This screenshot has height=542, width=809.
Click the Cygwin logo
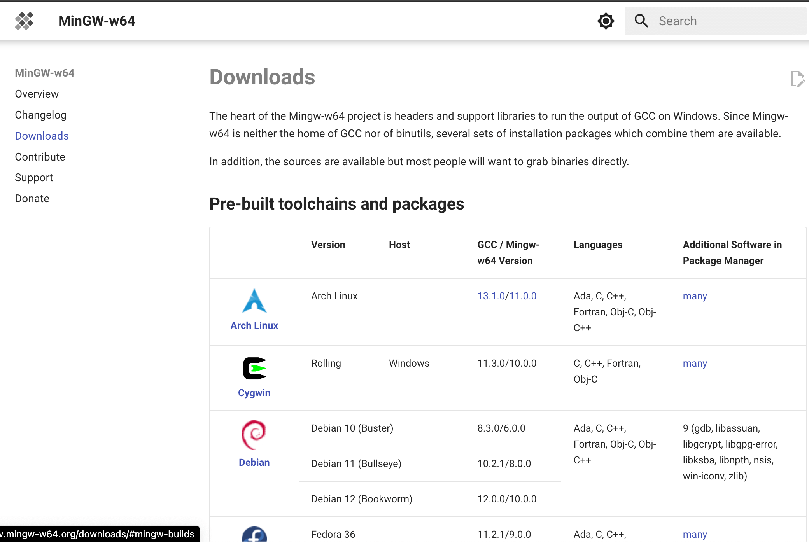pyautogui.click(x=254, y=367)
